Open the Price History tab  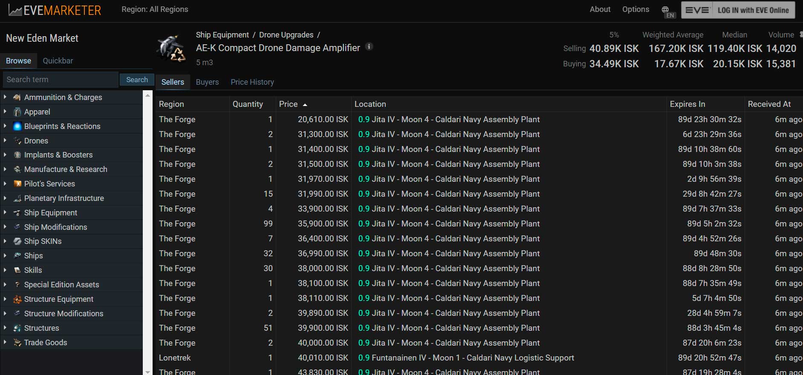(252, 82)
